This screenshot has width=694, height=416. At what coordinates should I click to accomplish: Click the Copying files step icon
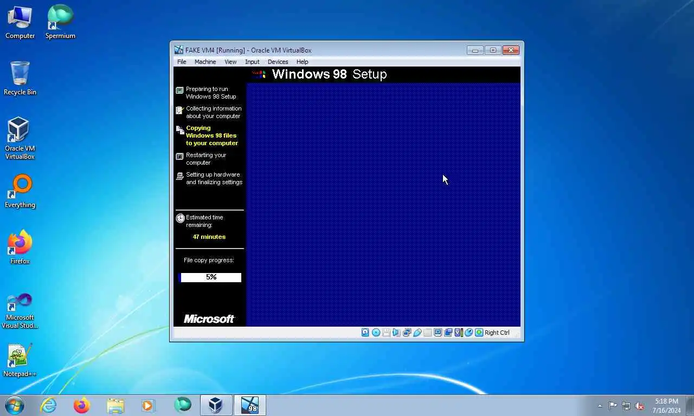(x=179, y=130)
